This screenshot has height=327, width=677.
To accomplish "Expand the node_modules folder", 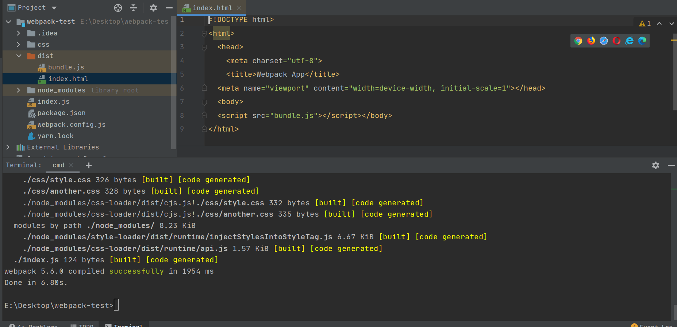I will pyautogui.click(x=19, y=90).
